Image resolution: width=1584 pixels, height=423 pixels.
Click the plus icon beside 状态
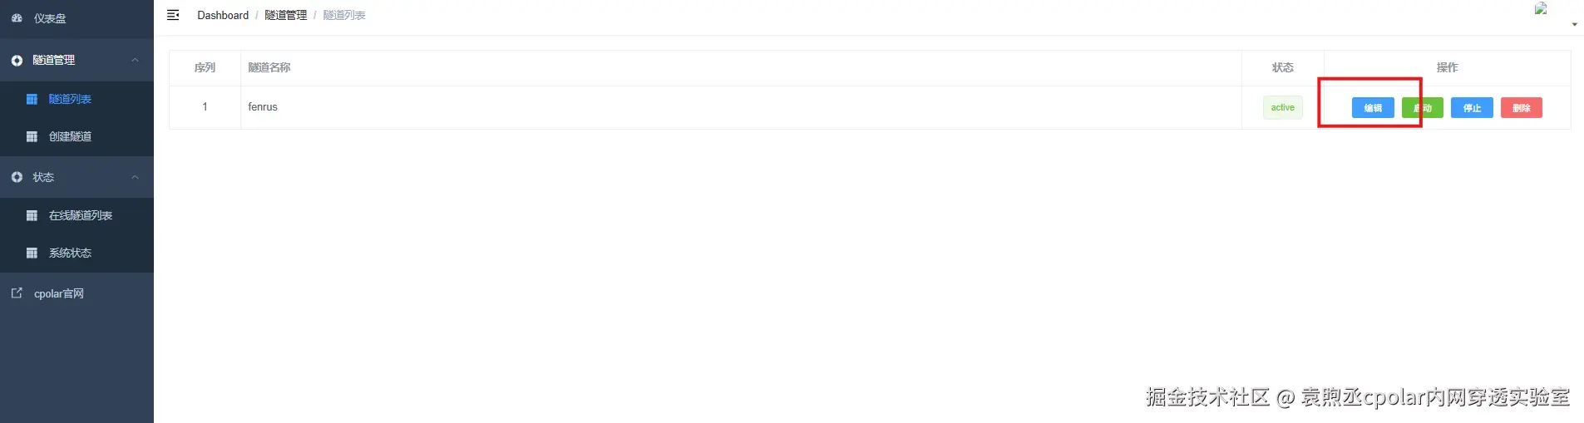click(17, 177)
